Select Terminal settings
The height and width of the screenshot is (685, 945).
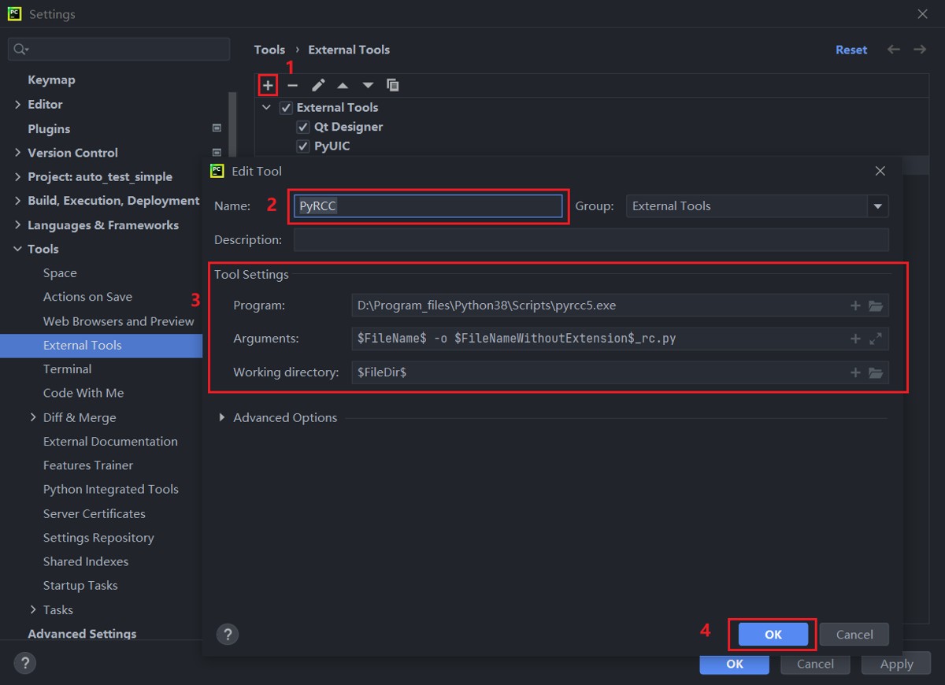(67, 369)
